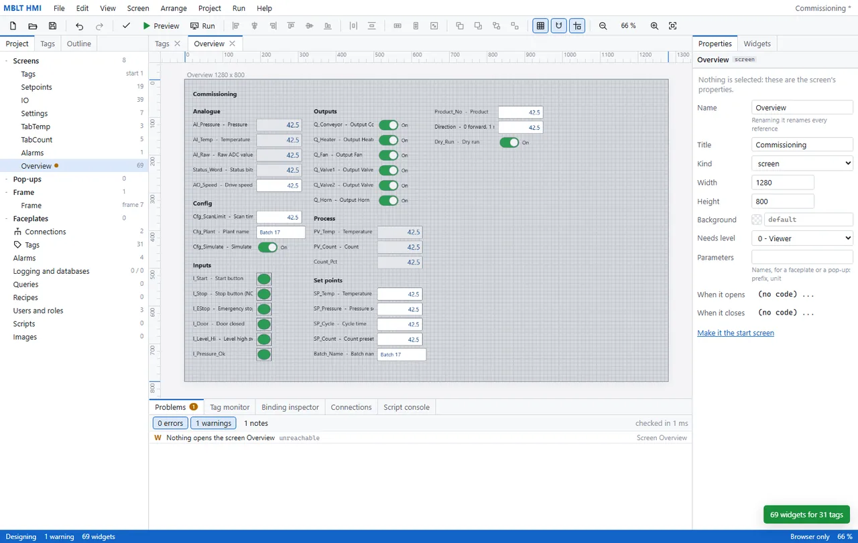Toggle the Q_Conveyor output switch
Screen dimensions: 858x543
click(389, 125)
